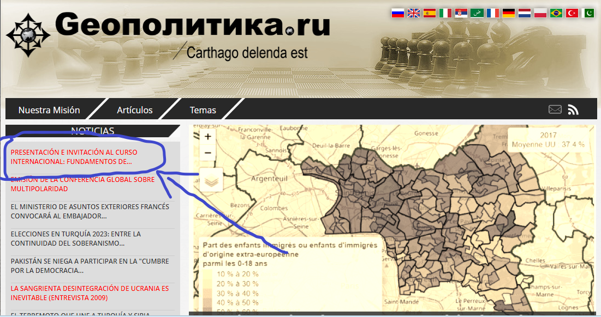Click the Turkish flag icon
The width and height of the screenshot is (601, 317).
pyautogui.click(x=572, y=14)
